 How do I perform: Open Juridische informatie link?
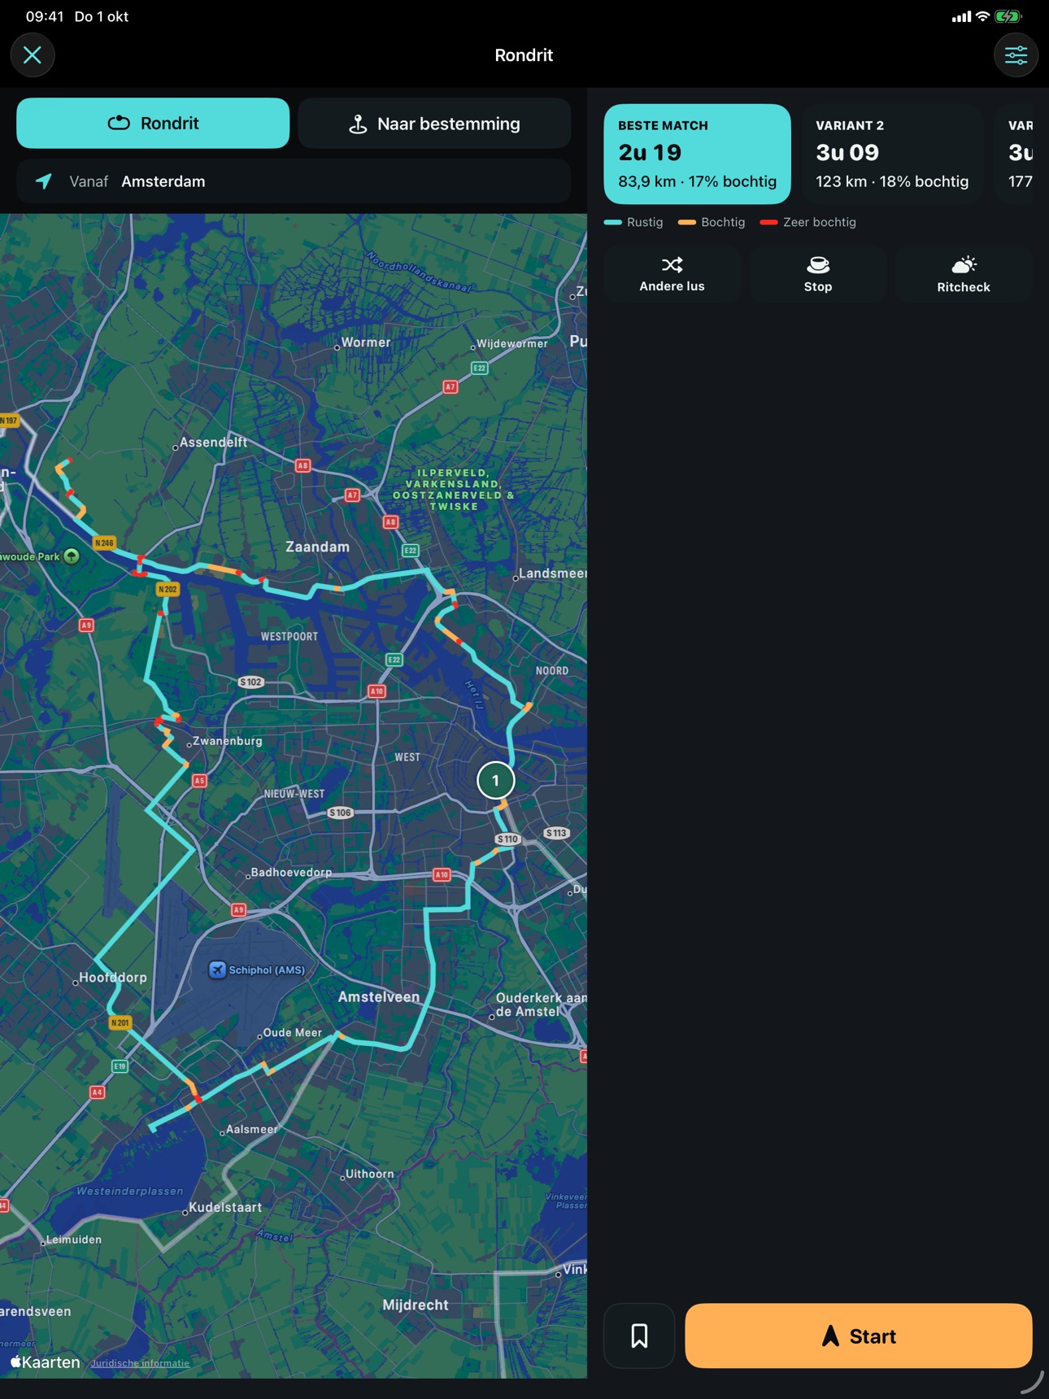pyautogui.click(x=140, y=1363)
